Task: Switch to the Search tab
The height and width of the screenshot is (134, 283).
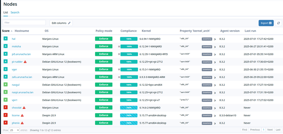Action: 15,12
